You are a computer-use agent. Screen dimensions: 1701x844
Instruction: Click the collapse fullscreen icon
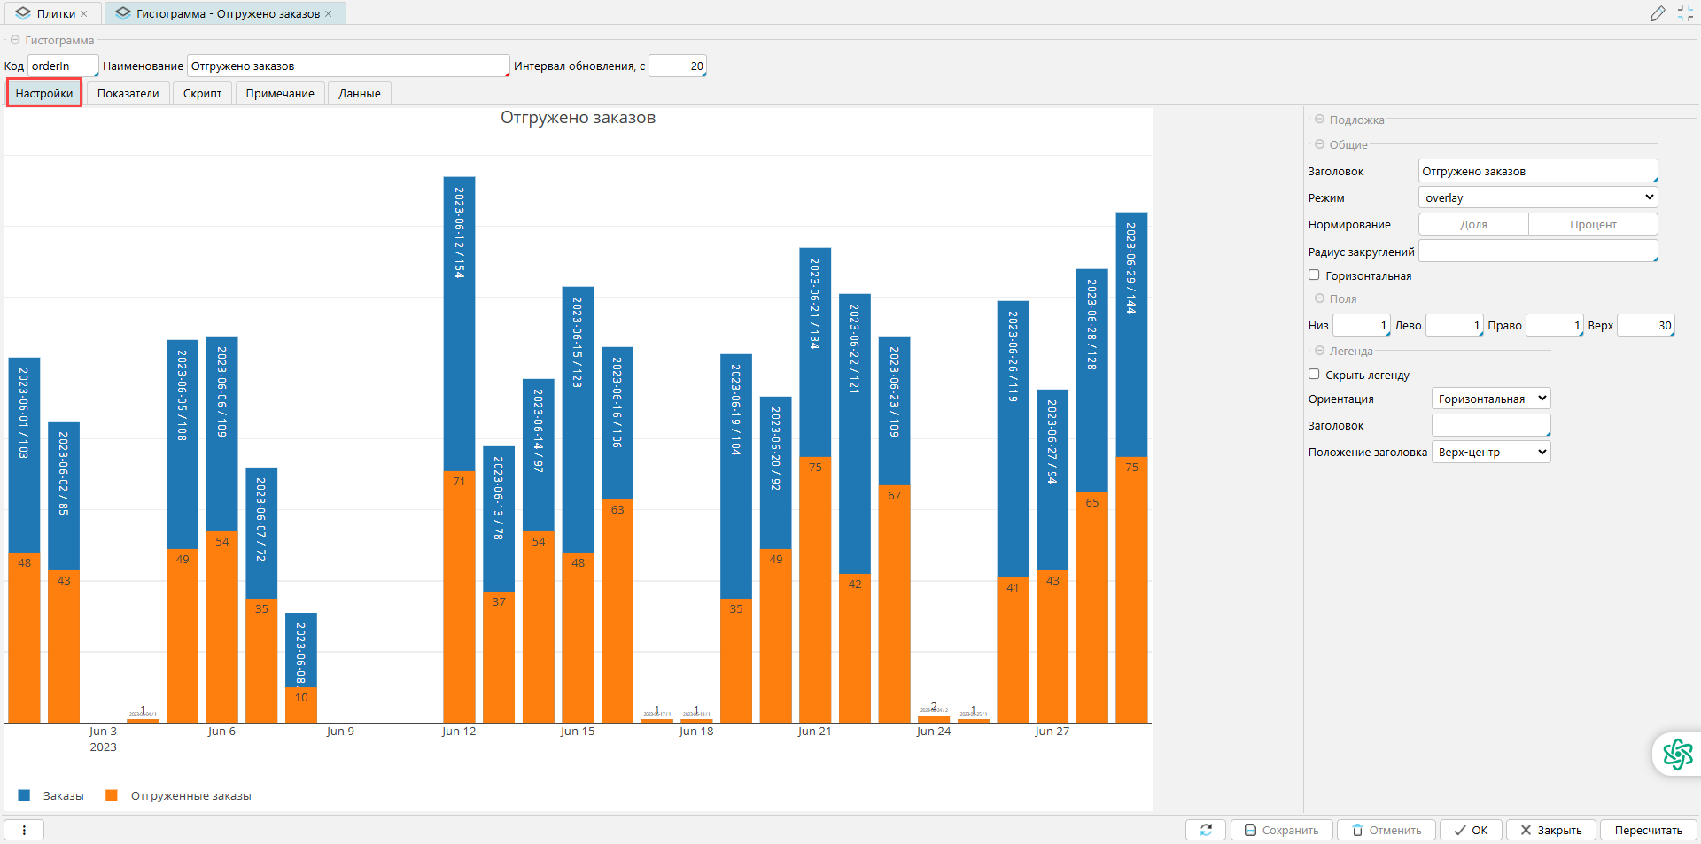click(x=1685, y=13)
